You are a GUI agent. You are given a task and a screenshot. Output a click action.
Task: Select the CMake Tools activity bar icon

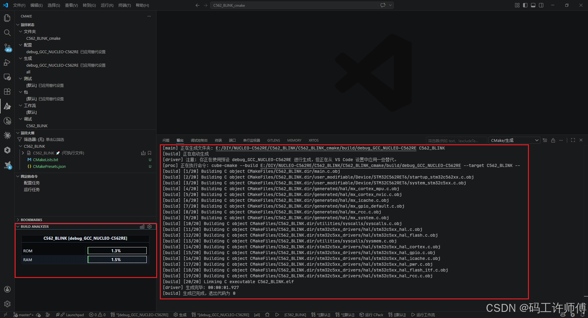(x=7, y=106)
